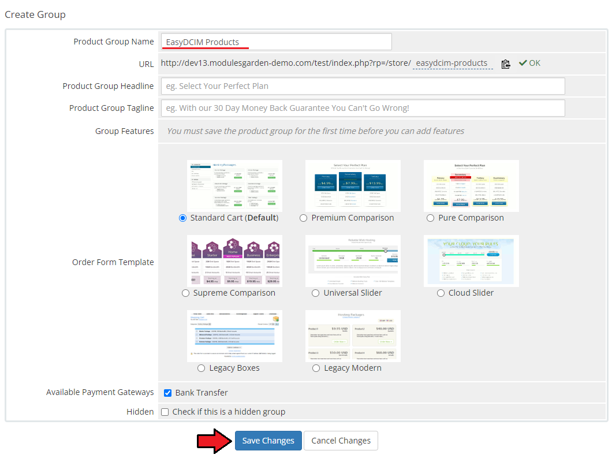Select Legacy Modern radio button
This screenshot has width=612, height=462.
[x=316, y=368]
